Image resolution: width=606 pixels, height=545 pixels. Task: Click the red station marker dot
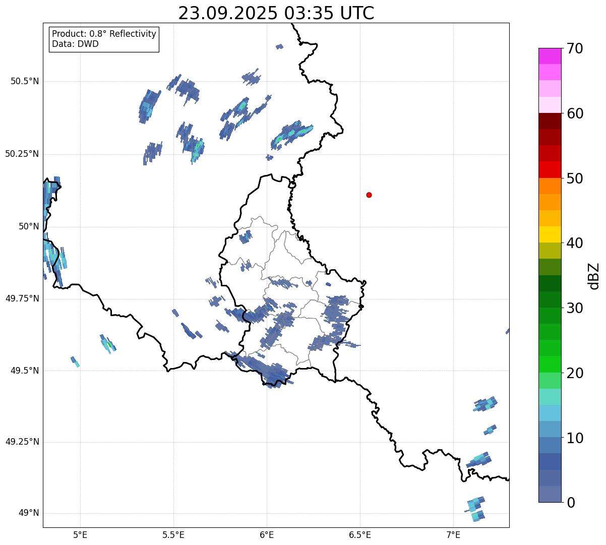(x=369, y=195)
